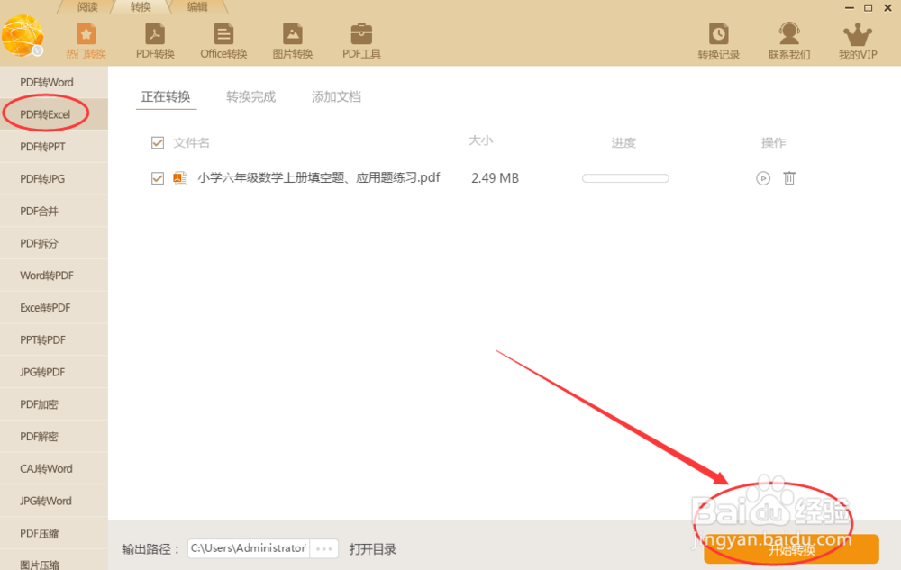Click the 开始转换 start conversion button

point(791,549)
